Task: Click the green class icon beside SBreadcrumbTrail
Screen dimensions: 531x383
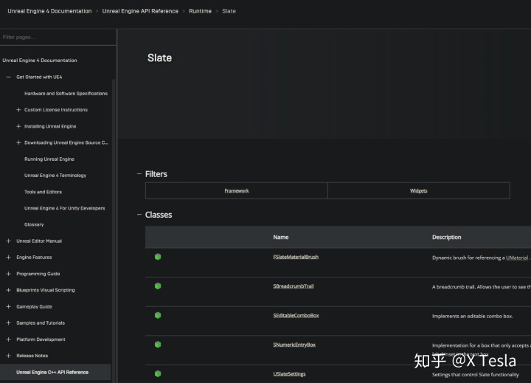Action: coord(158,286)
